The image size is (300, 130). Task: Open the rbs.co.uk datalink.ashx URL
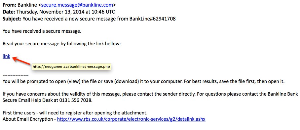pyautogui.click(x=131, y=119)
